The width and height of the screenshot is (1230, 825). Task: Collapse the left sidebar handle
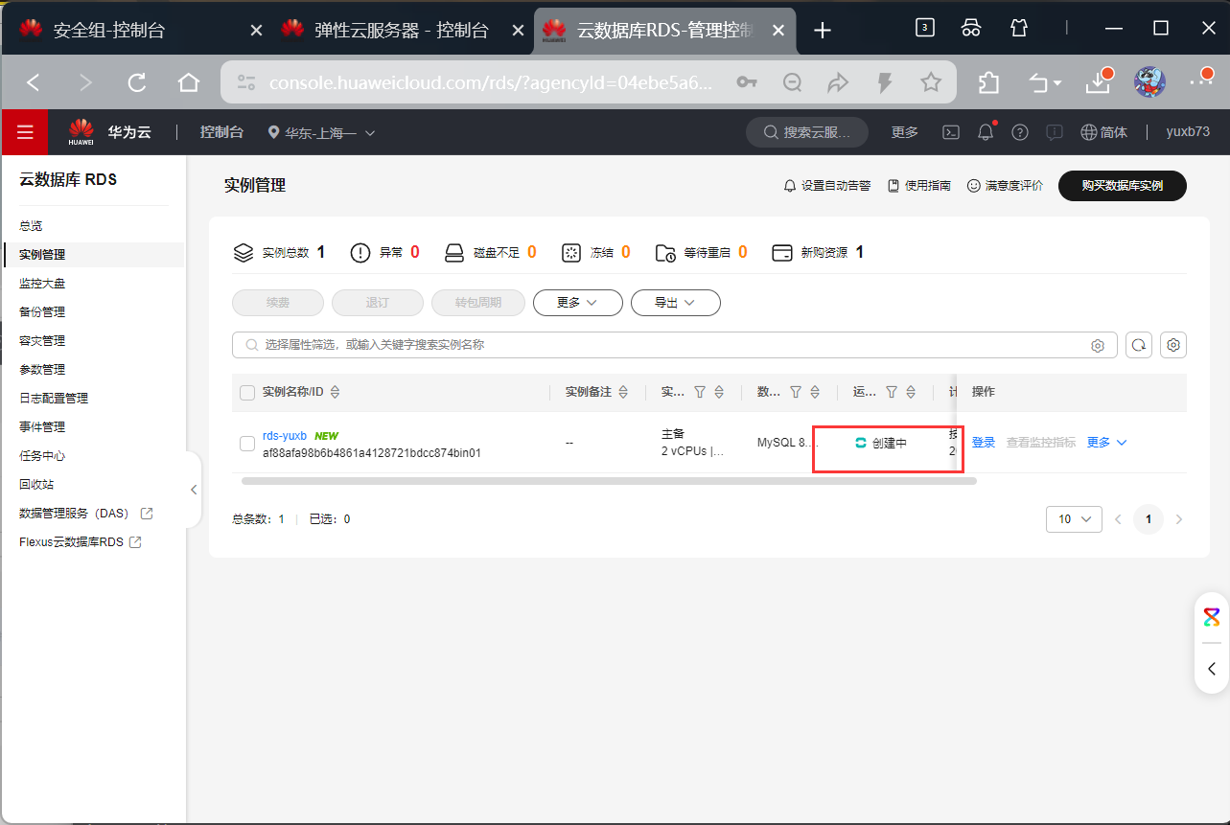194,490
